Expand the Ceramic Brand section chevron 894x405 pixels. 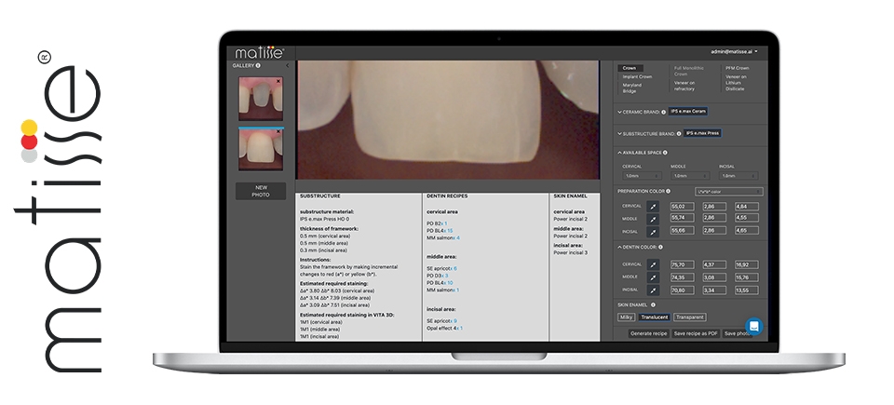pos(620,112)
